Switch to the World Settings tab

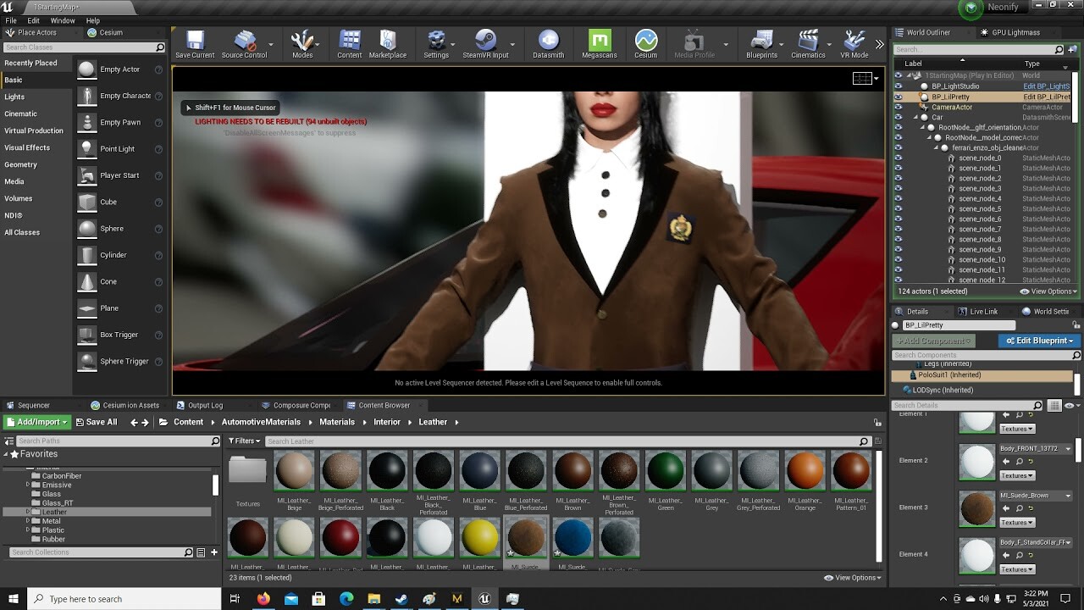coord(1048,311)
